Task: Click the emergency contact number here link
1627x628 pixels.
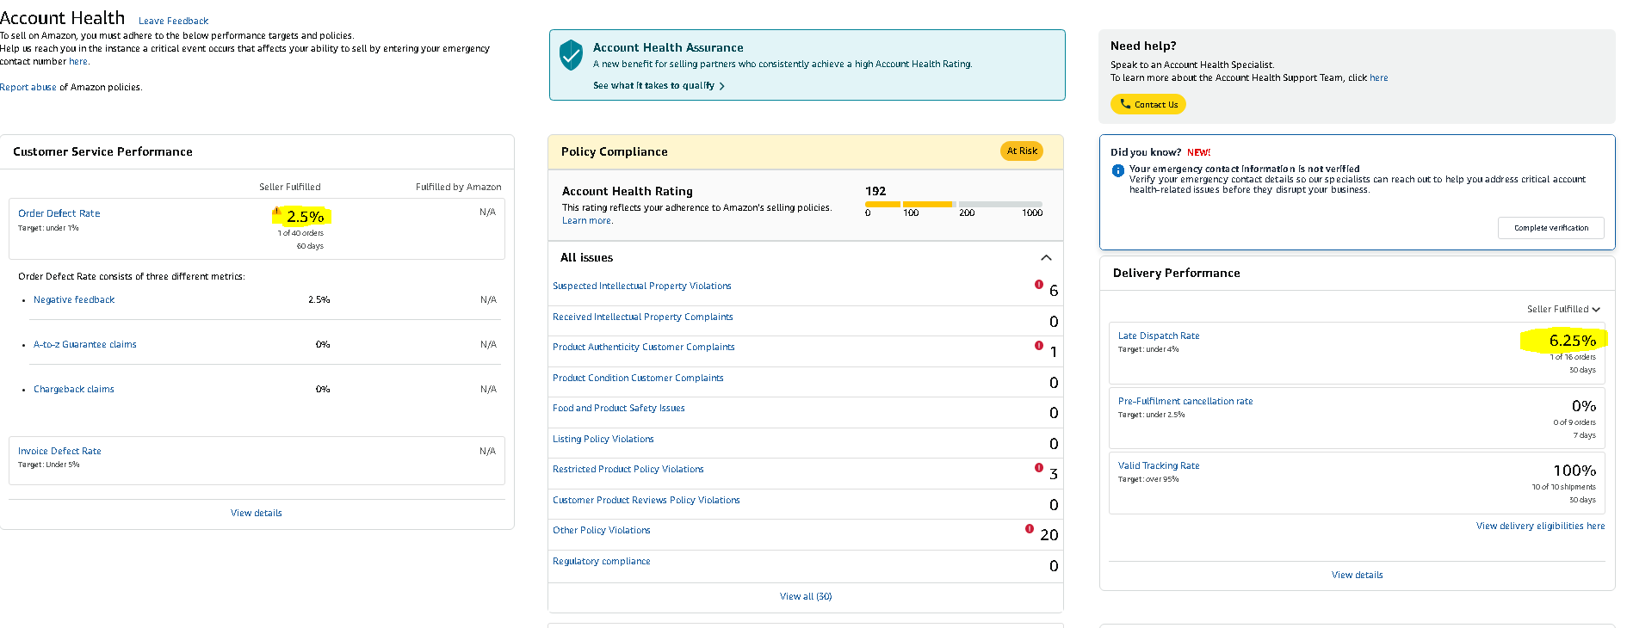Action: [x=78, y=62]
